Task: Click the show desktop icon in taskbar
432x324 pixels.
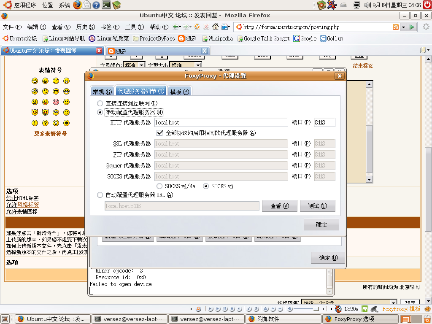Action: coord(5,319)
